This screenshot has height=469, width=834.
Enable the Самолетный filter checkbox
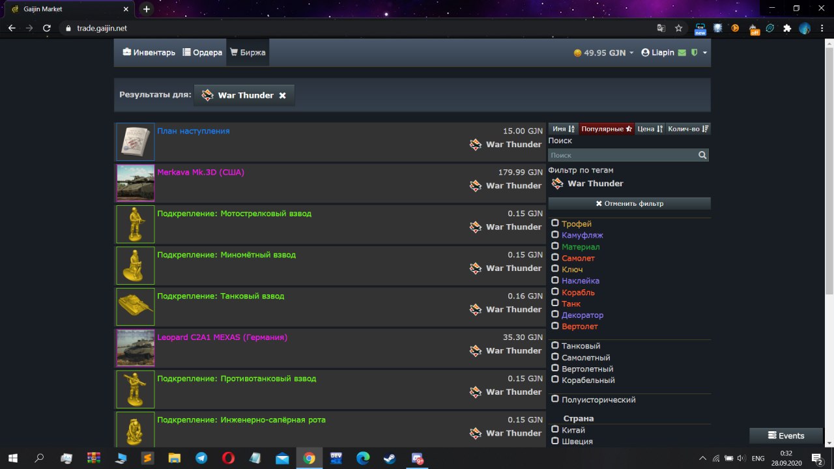(555, 357)
